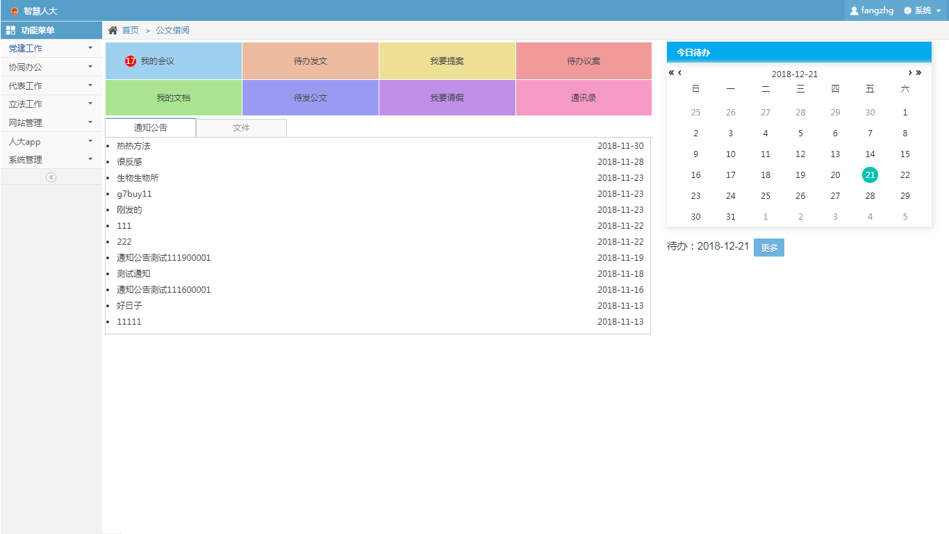Expand the 协同办公 sidebar section

pyautogui.click(x=51, y=67)
